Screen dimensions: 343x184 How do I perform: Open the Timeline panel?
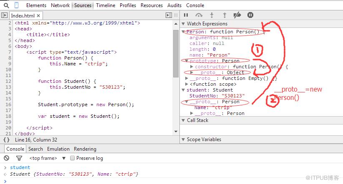(106, 5)
